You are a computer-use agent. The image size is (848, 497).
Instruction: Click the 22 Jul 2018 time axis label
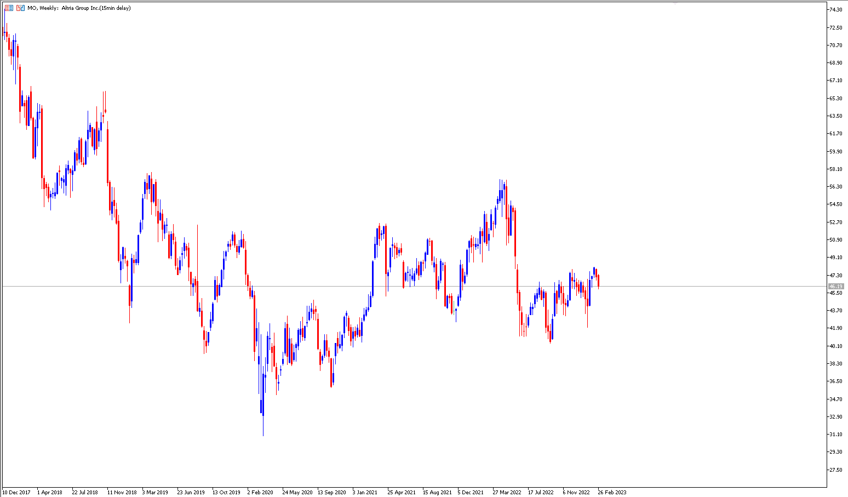click(85, 493)
